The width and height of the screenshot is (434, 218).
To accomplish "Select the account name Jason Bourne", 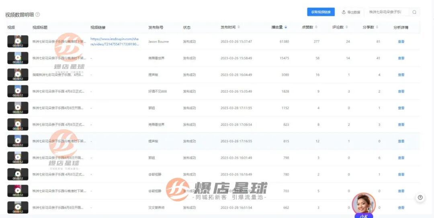I will tap(158, 41).
